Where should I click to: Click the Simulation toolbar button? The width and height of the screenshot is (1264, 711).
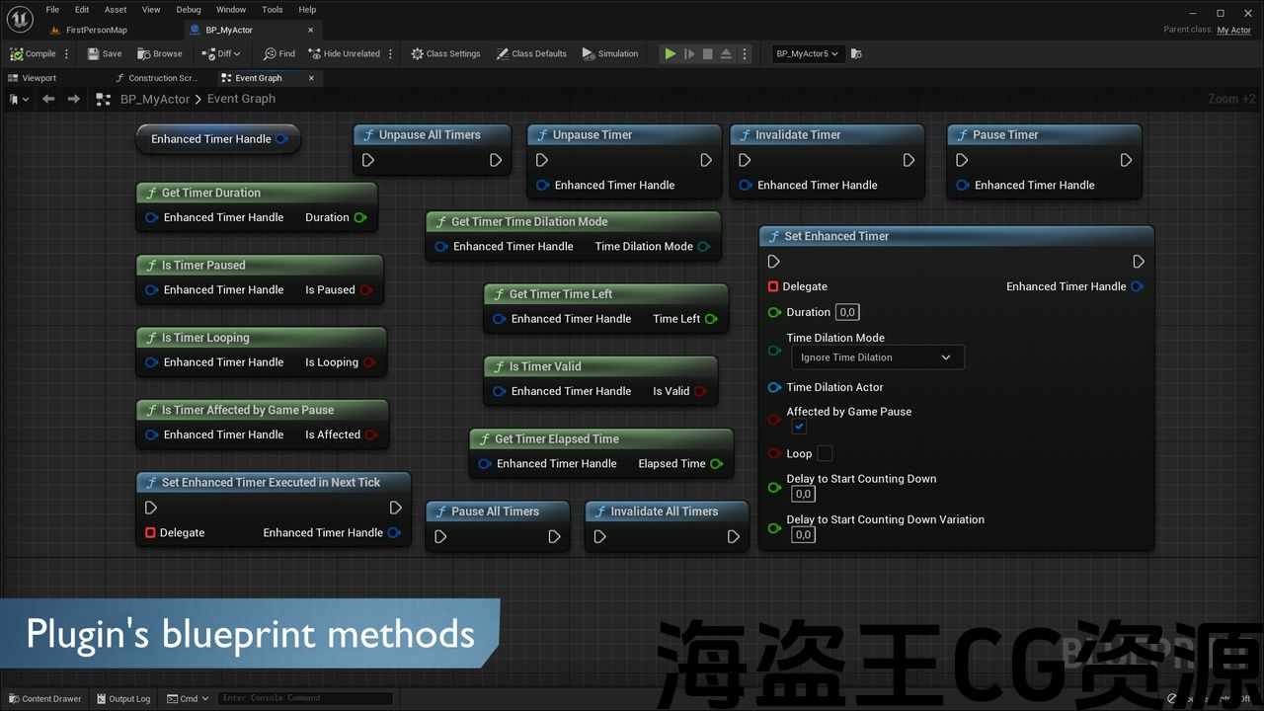pos(610,54)
